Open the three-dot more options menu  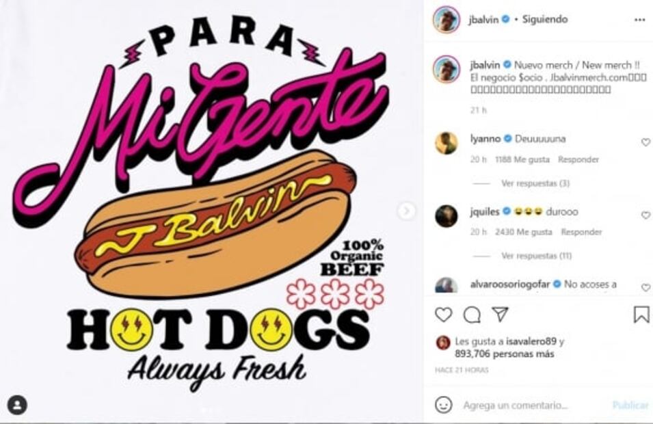coord(640,20)
